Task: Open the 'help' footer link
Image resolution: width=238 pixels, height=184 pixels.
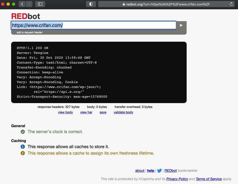Action: 150,171
